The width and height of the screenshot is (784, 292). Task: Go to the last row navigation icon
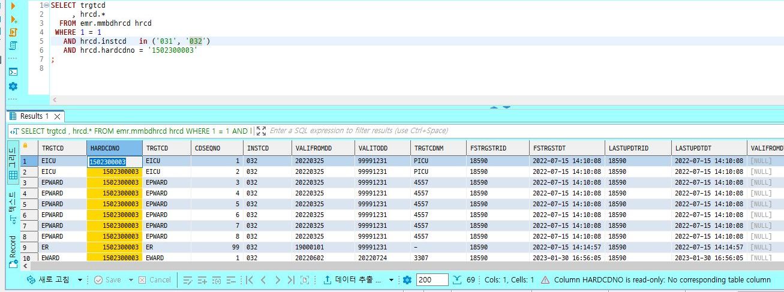pos(291,280)
